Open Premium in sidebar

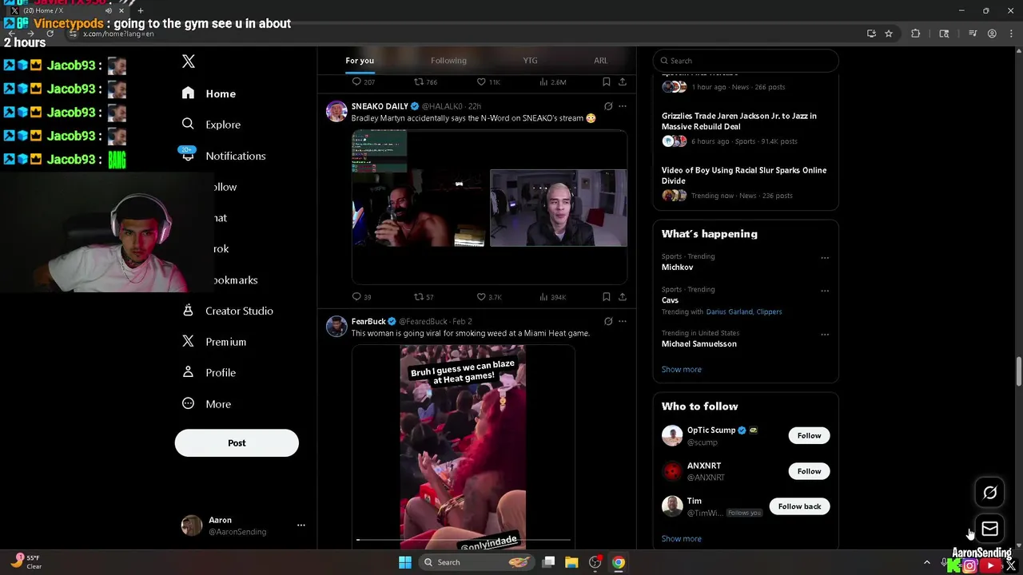pyautogui.click(x=213, y=342)
